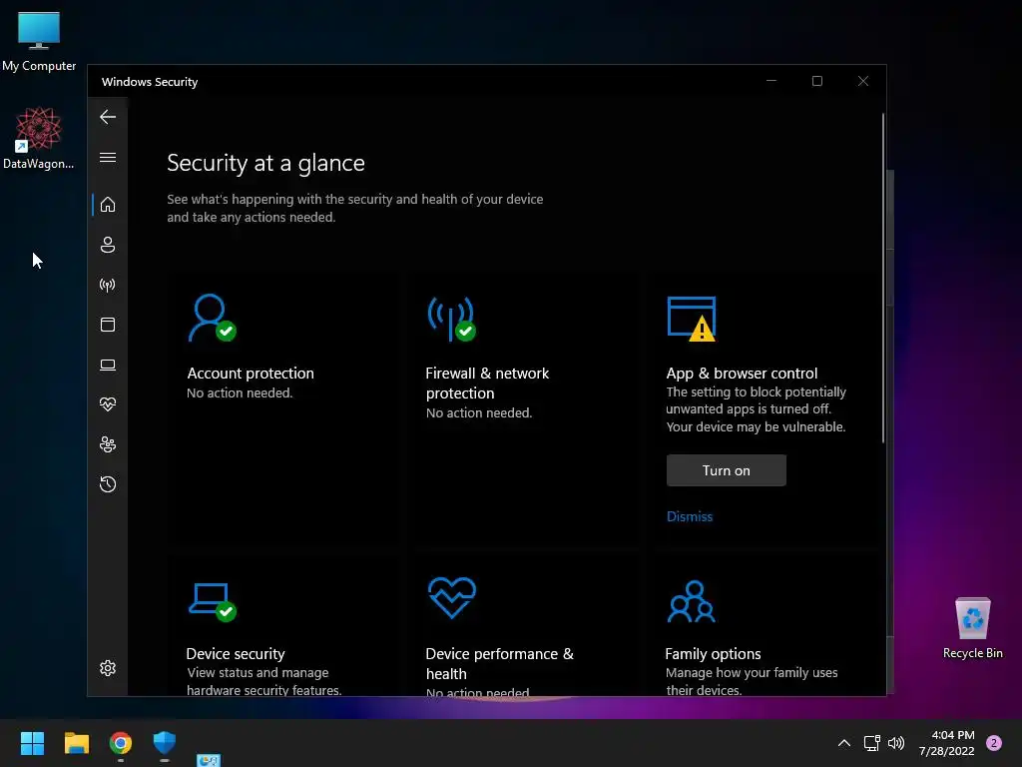Image resolution: width=1022 pixels, height=767 pixels.
Task: Open Device security sidebar laptop icon
Action: [x=108, y=365]
